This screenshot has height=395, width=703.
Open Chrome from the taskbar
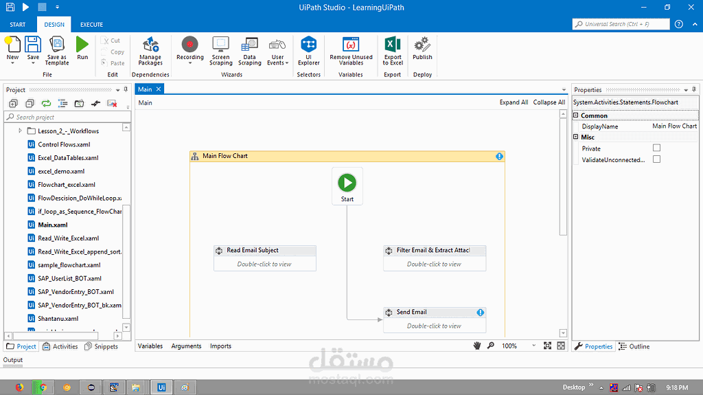click(43, 387)
